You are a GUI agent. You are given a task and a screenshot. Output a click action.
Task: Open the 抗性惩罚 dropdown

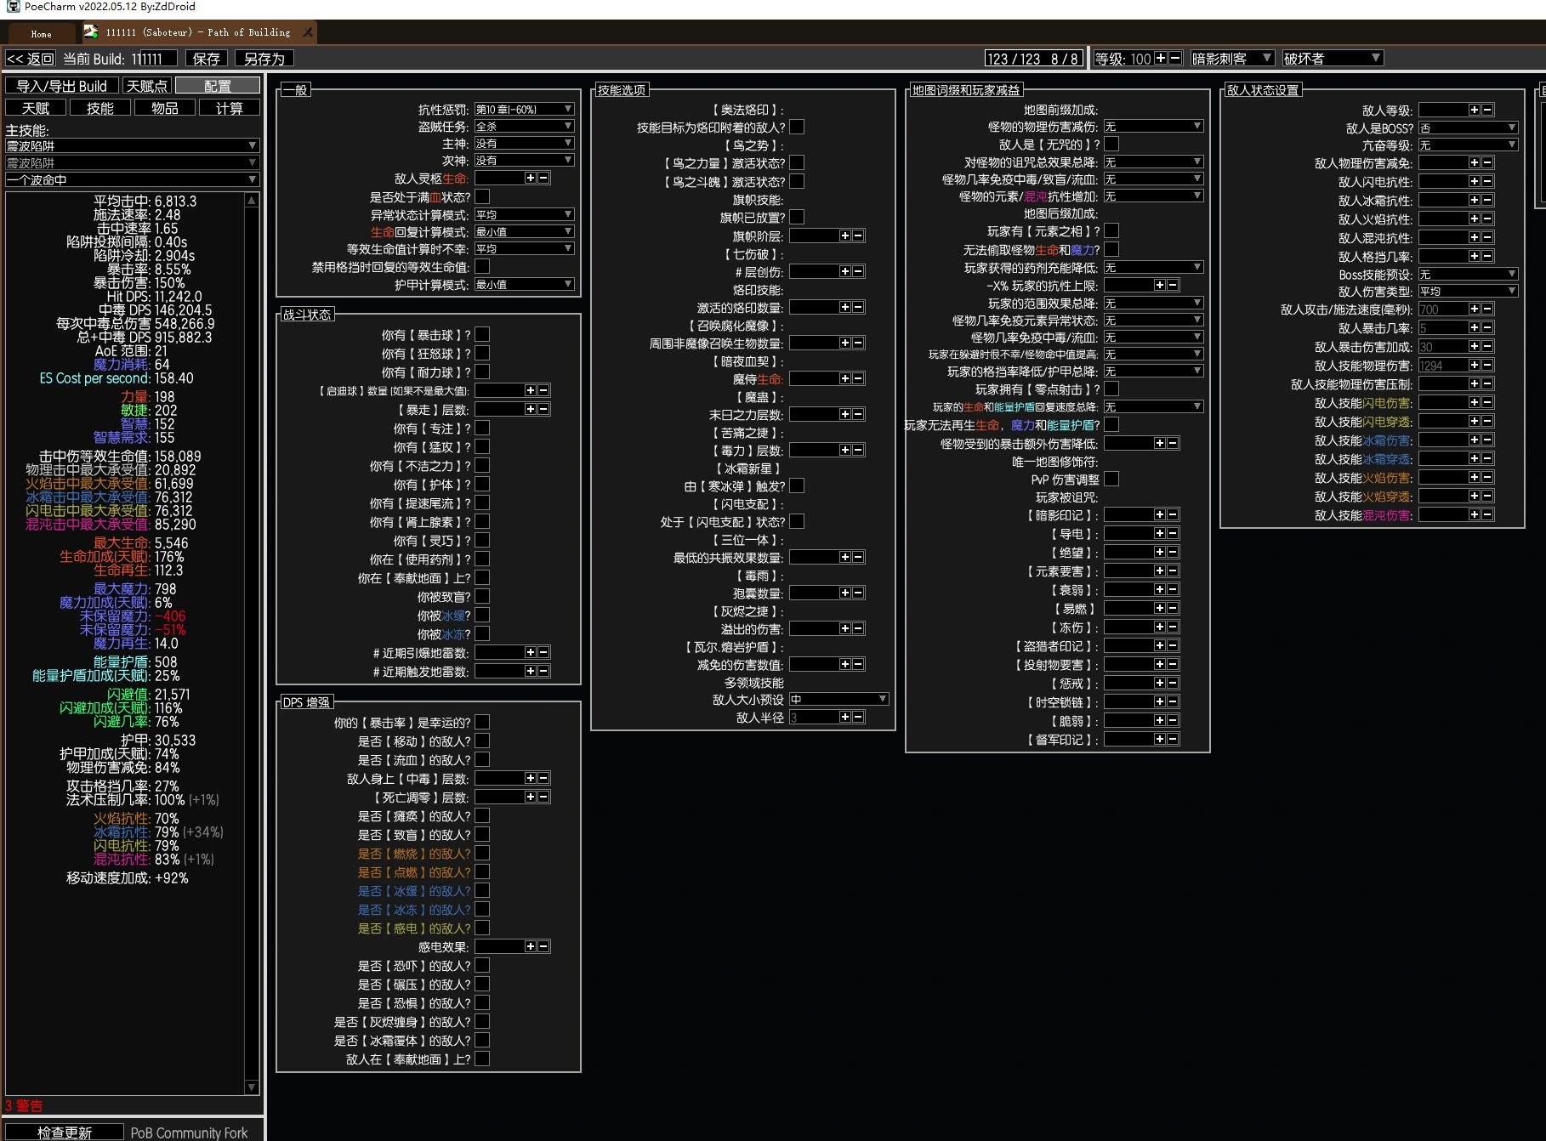[x=524, y=109]
